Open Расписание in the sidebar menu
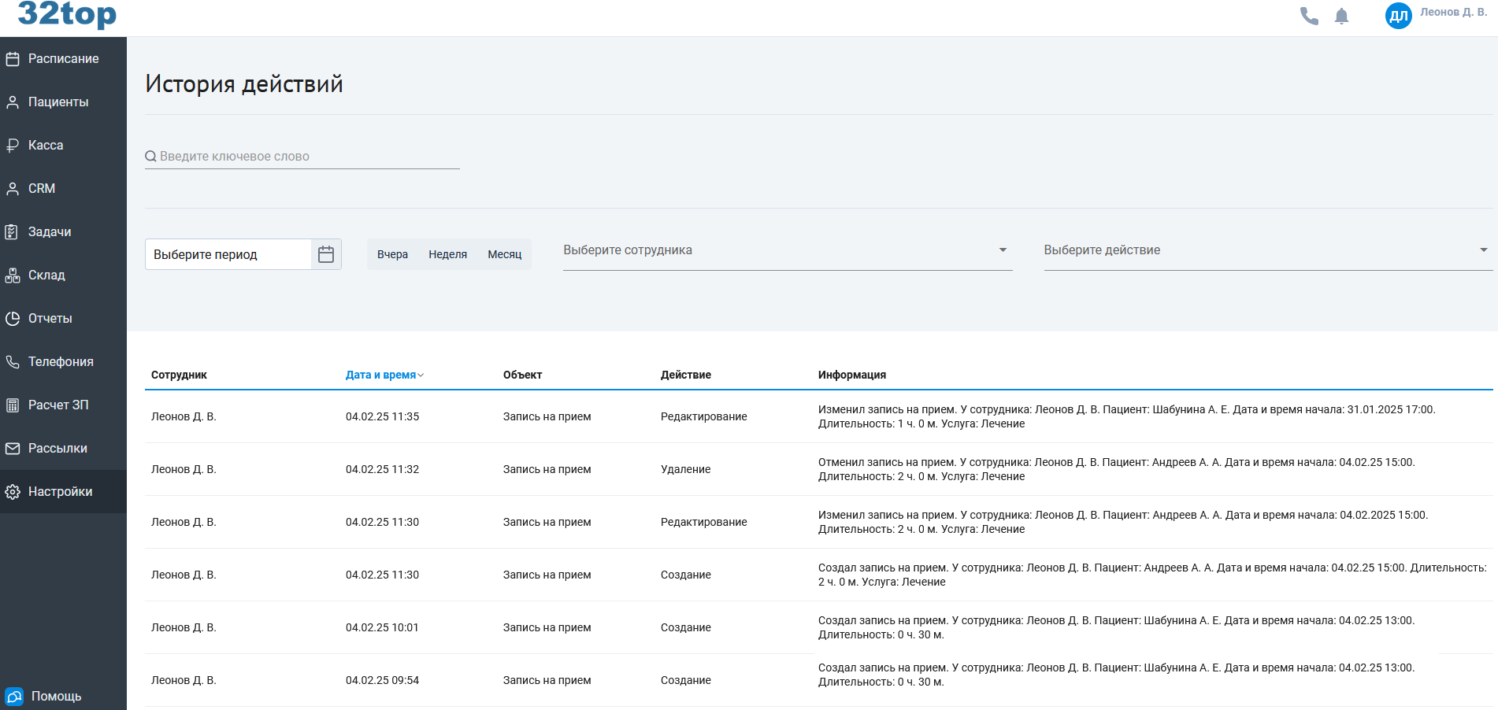Screen dimensions: 1498x710 click(x=63, y=59)
